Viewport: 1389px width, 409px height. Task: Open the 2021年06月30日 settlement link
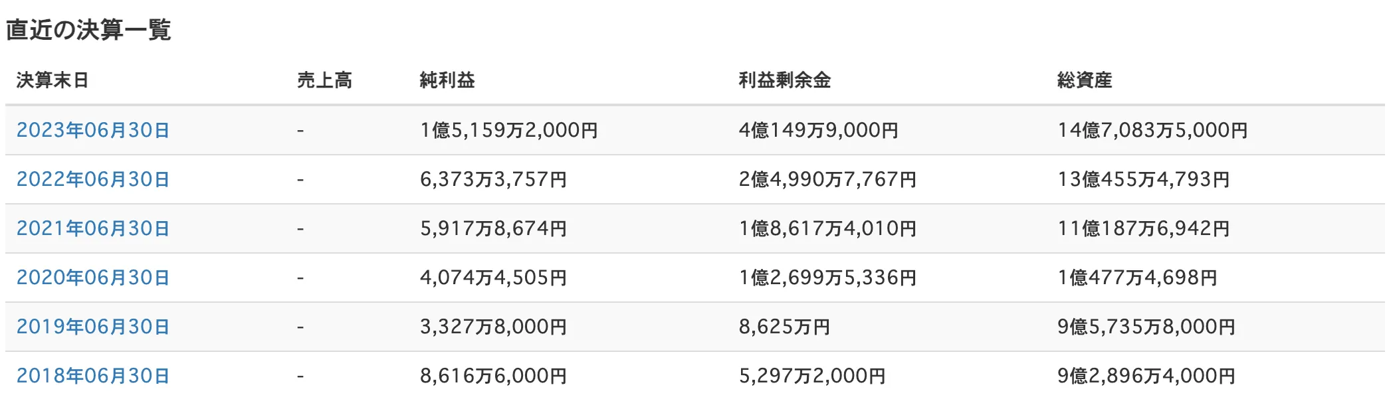tap(93, 228)
